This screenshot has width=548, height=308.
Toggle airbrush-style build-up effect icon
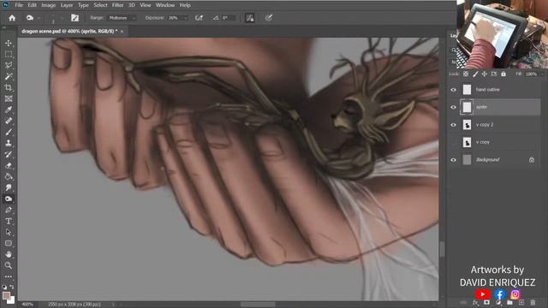click(x=199, y=18)
